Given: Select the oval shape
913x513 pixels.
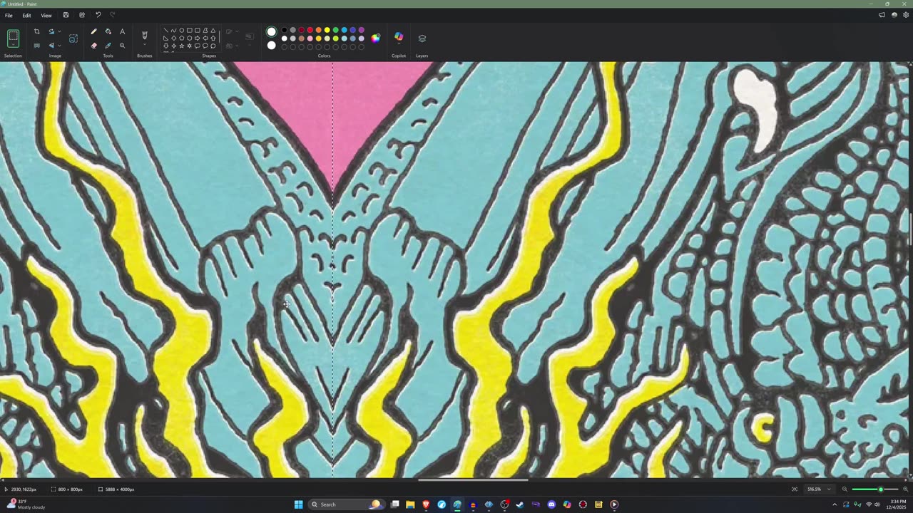Looking at the screenshot, I should coord(181,31).
